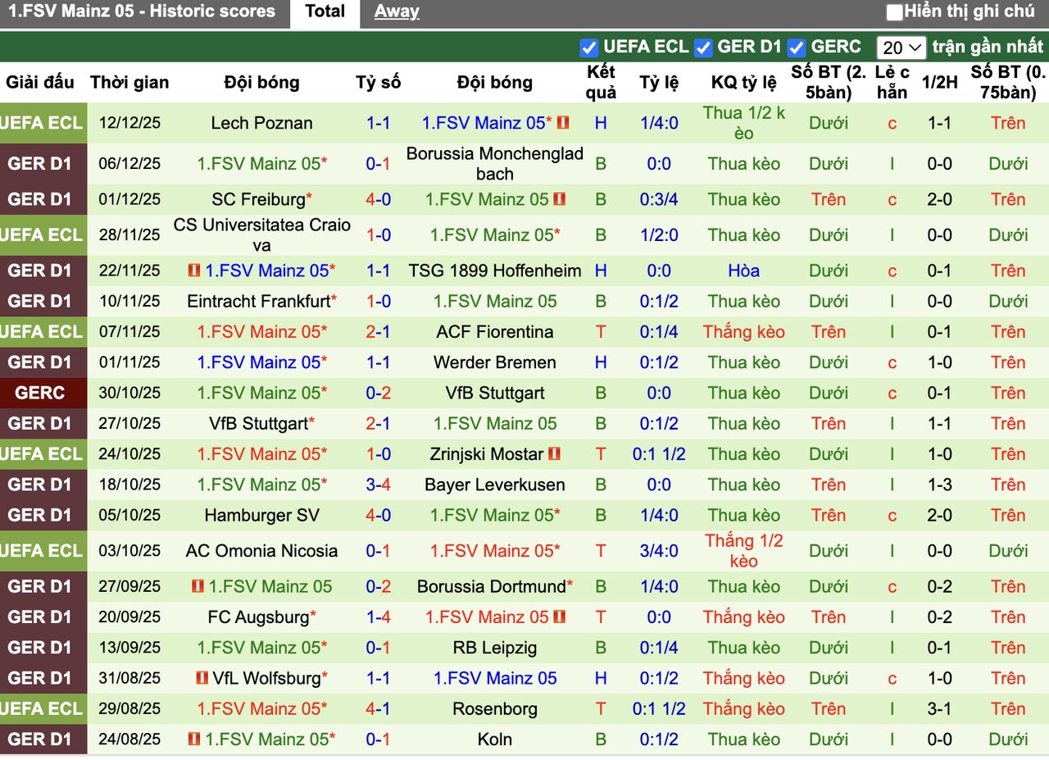The height and width of the screenshot is (760, 1049).
Task: Switch to the Away tab
Action: 397,12
